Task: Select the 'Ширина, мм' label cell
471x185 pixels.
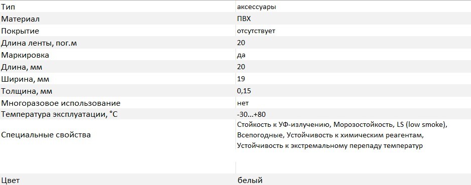Action: point(25,79)
